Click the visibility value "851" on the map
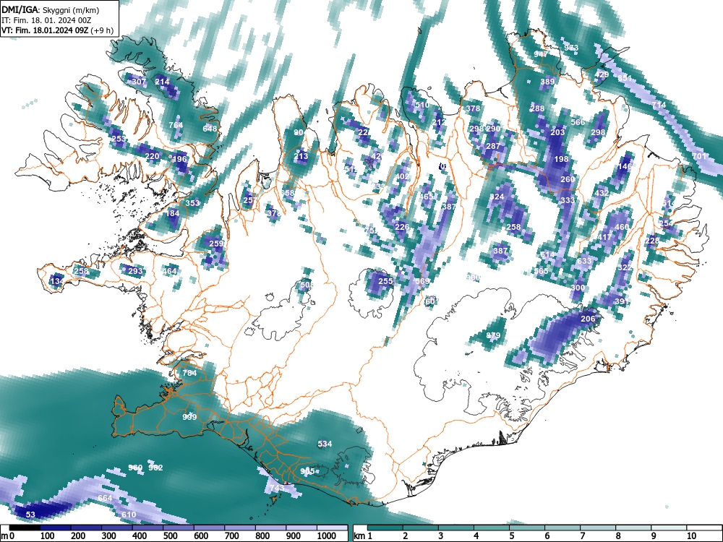The width and height of the screenshot is (723, 542). coord(625,78)
